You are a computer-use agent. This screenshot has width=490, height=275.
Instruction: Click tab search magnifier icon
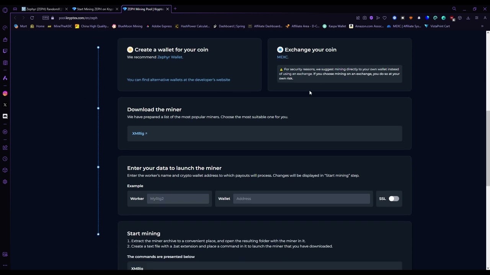coord(454,9)
